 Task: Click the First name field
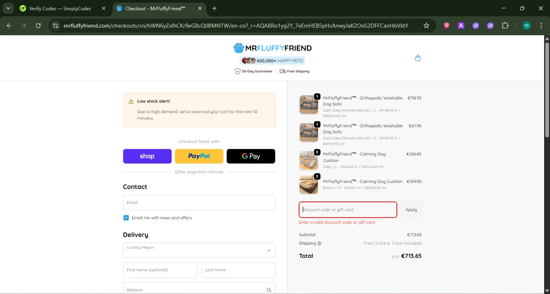point(160,270)
